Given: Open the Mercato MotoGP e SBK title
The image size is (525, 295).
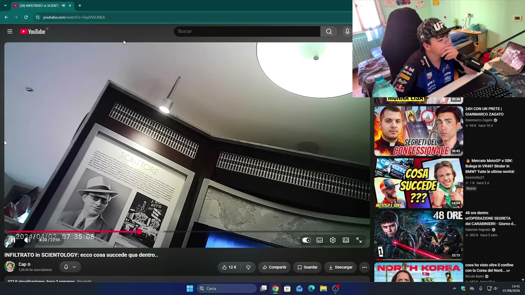Looking at the screenshot, I should (490, 166).
